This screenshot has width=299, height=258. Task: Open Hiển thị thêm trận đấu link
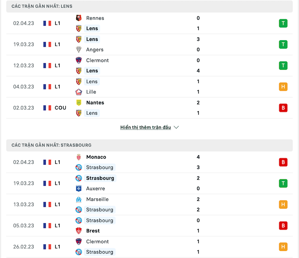(x=146, y=127)
